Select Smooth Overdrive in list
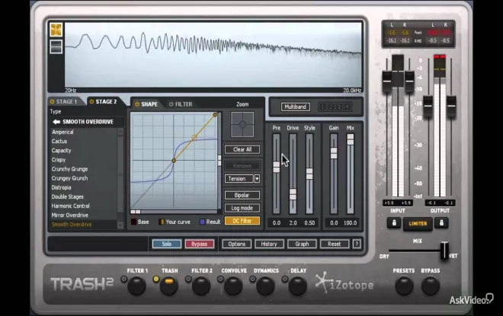Viewport: 503px width, 316px height. point(72,225)
